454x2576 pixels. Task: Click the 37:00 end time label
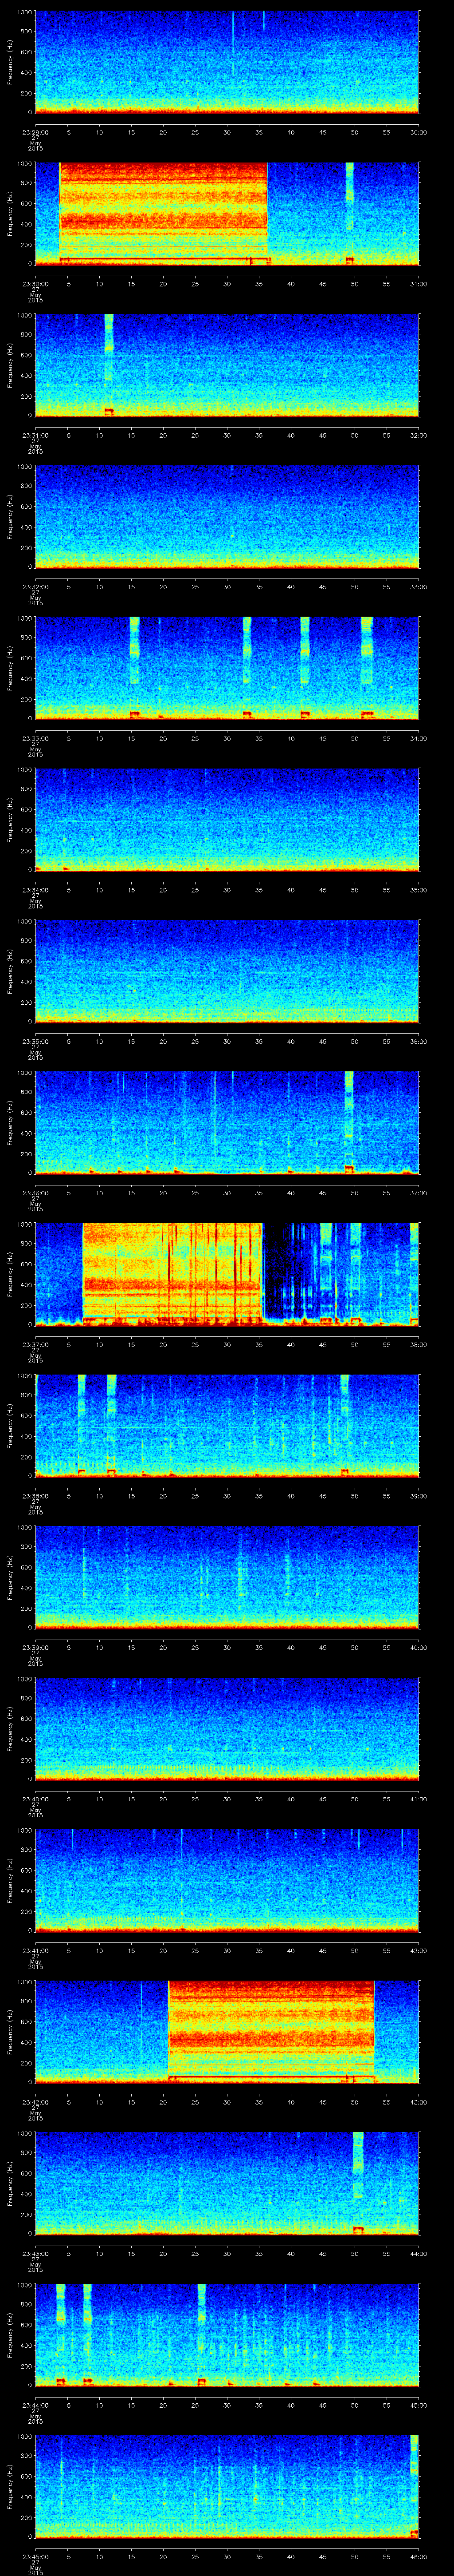[x=419, y=1193]
